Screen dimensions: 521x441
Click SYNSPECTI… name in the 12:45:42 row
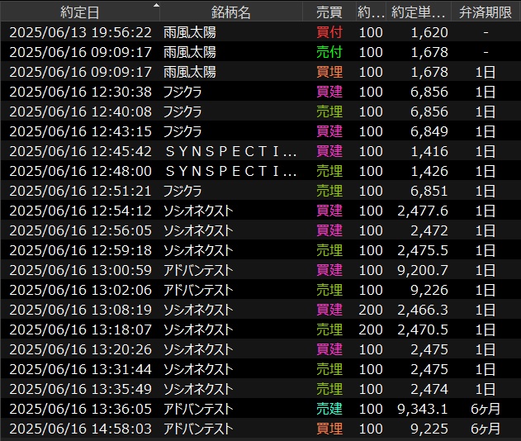231,151
